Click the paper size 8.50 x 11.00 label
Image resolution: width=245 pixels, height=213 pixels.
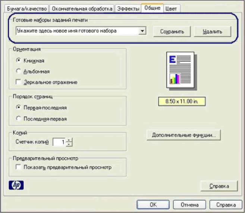180,101
